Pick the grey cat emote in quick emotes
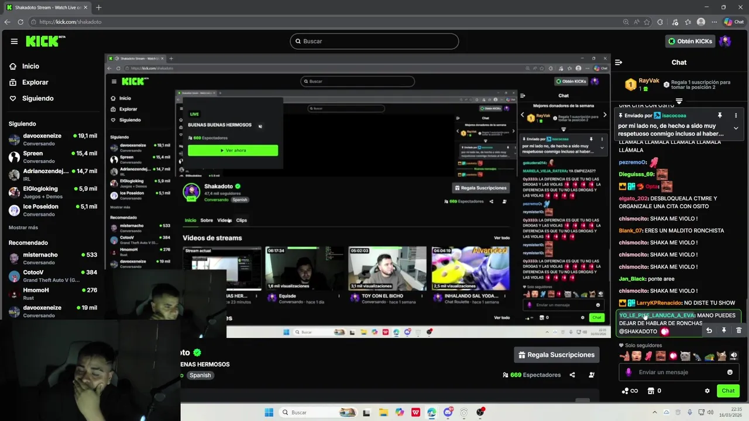749x421 pixels. (685, 356)
